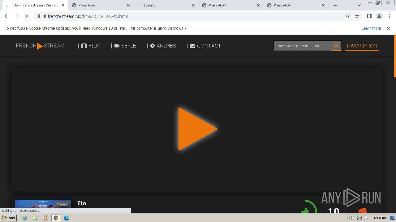Click the Chrome taskbar icon

[x=56, y=218]
